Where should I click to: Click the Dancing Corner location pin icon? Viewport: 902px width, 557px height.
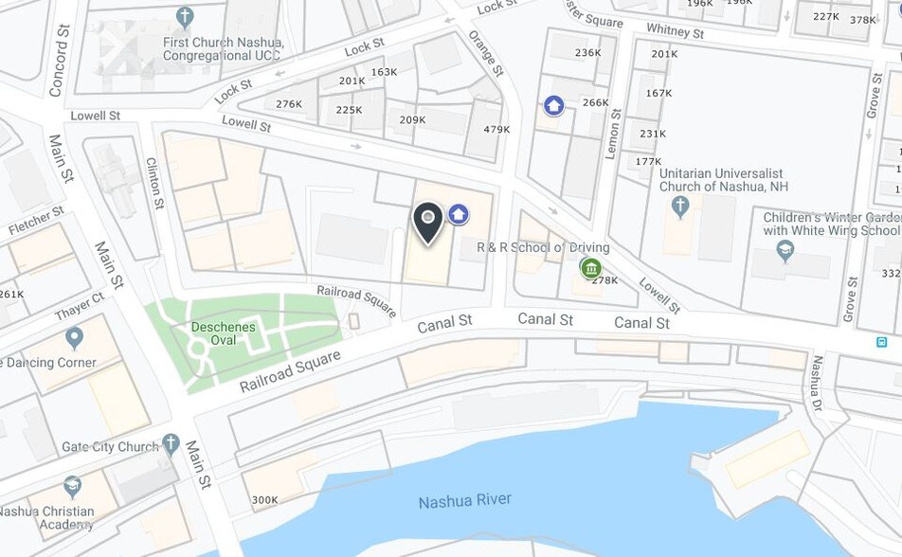point(74,338)
